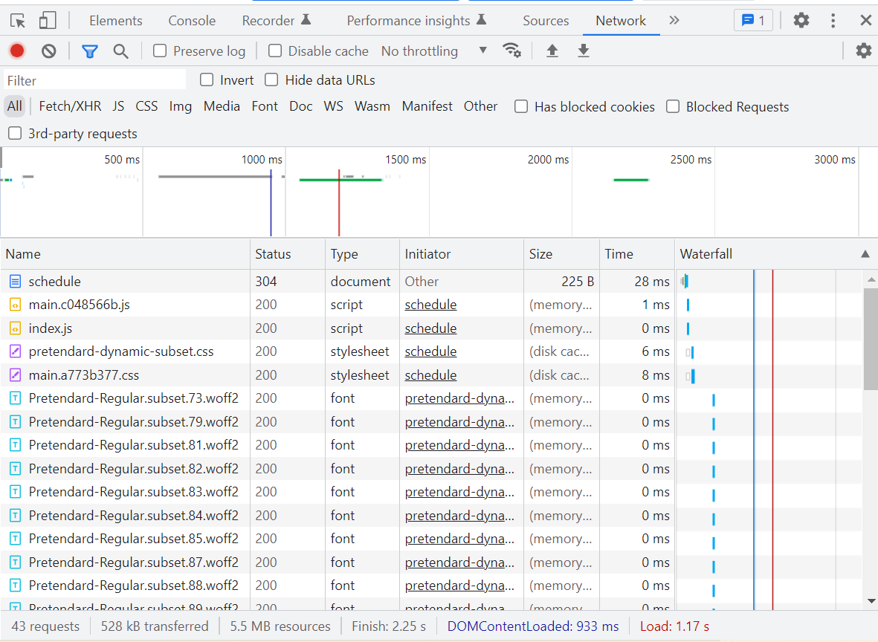
Task: Open the Performance insights tab
Action: coord(416,21)
